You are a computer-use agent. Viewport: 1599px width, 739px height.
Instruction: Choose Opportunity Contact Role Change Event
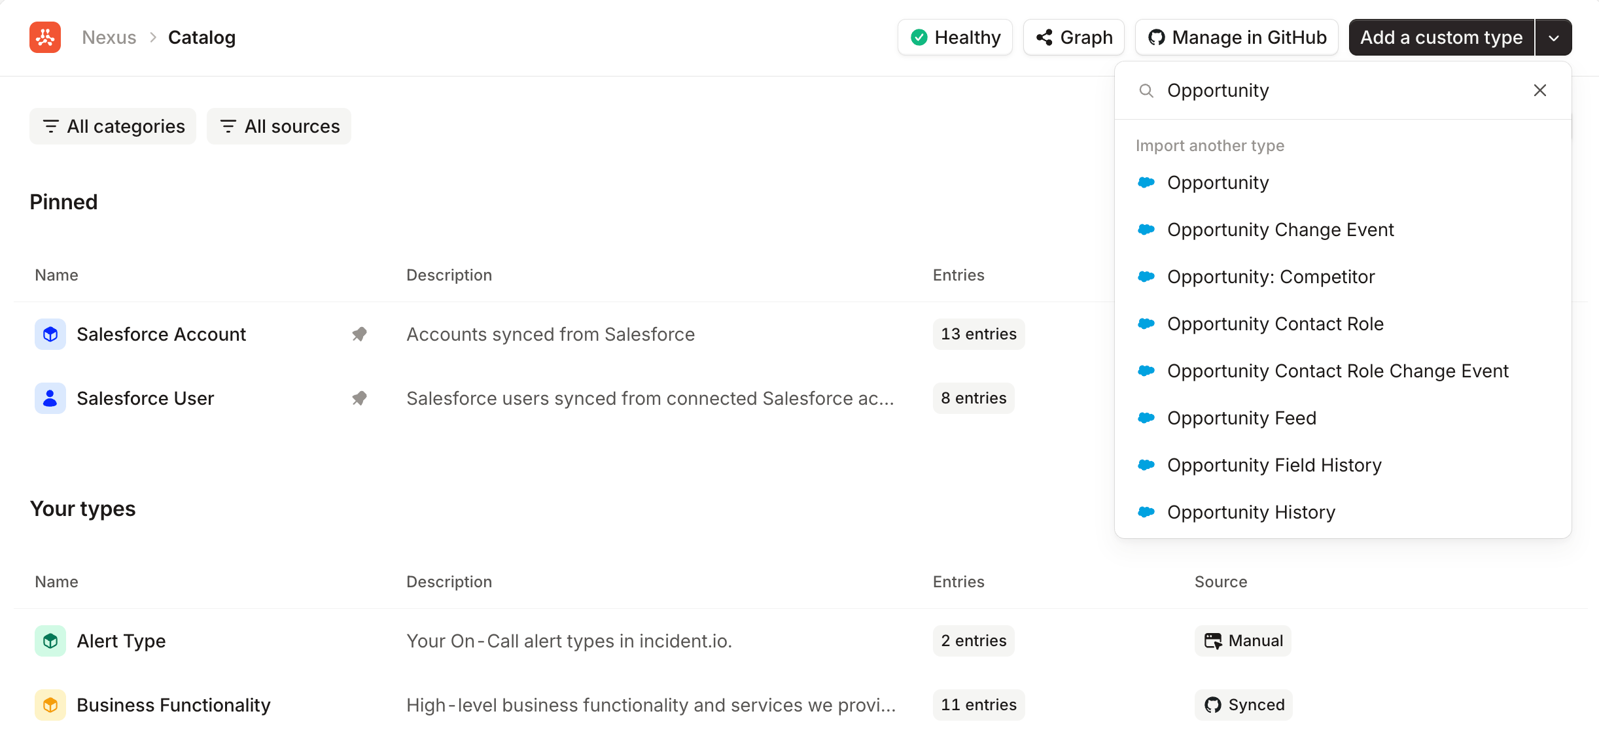coord(1343,371)
